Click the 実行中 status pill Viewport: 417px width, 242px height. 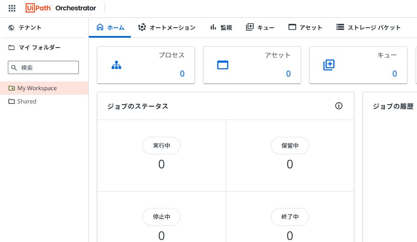coord(161,145)
